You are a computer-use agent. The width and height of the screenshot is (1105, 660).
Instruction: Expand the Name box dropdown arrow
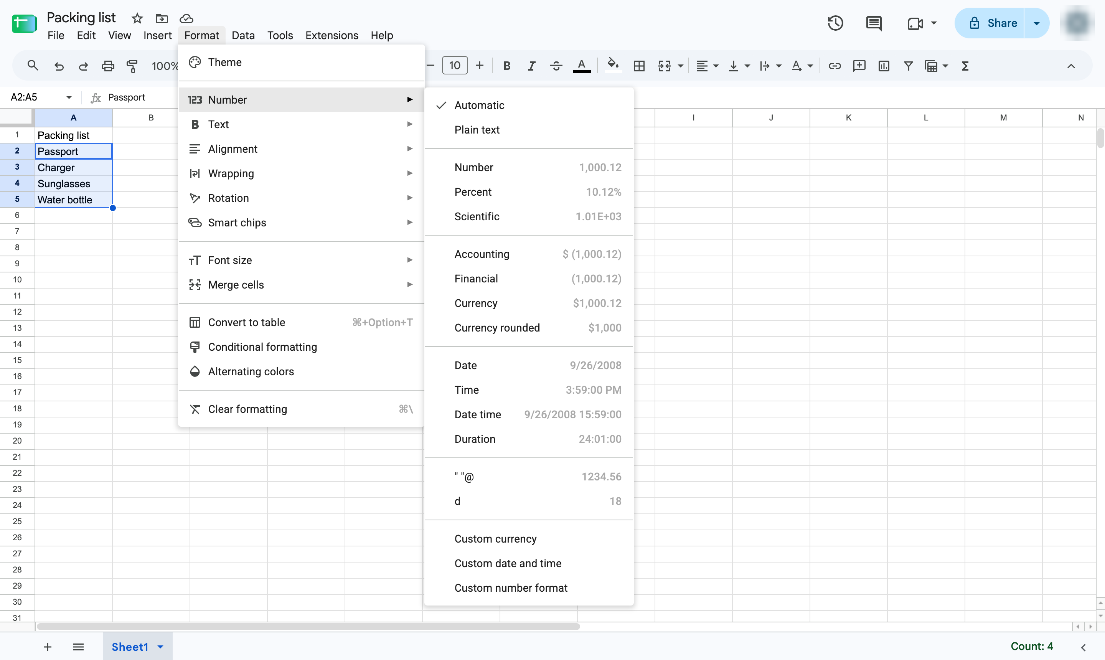(69, 97)
